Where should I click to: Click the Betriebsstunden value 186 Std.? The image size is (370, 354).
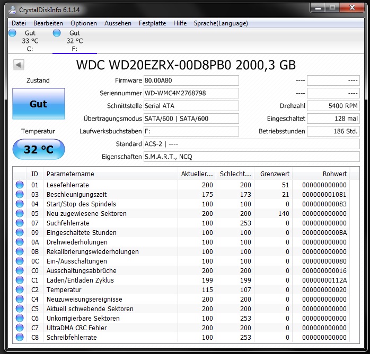click(333, 131)
